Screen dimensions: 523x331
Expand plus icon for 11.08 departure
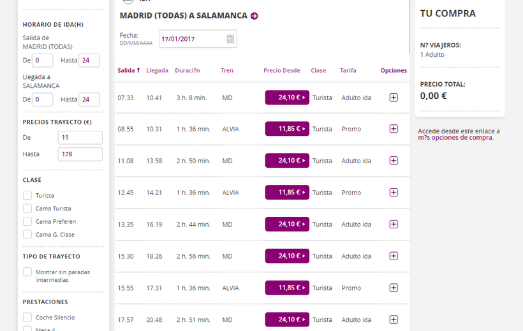394,161
